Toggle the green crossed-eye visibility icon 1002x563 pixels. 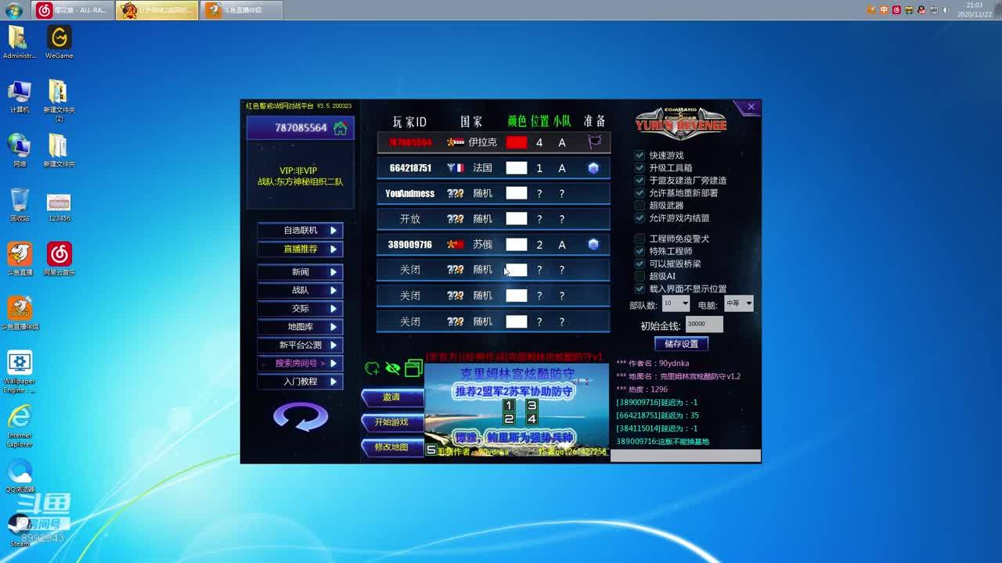[x=392, y=368]
